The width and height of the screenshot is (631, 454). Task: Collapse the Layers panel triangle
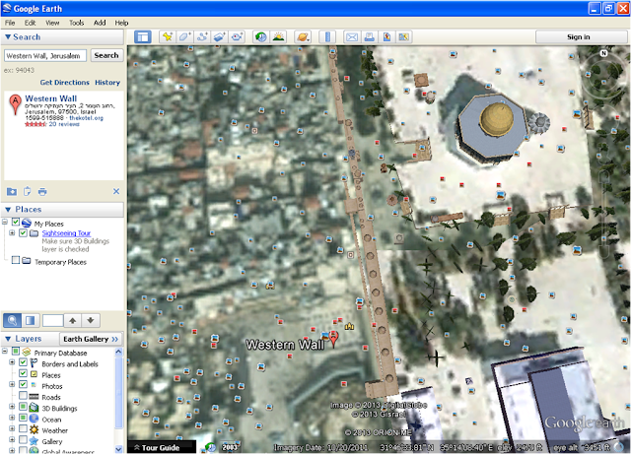tap(8, 339)
